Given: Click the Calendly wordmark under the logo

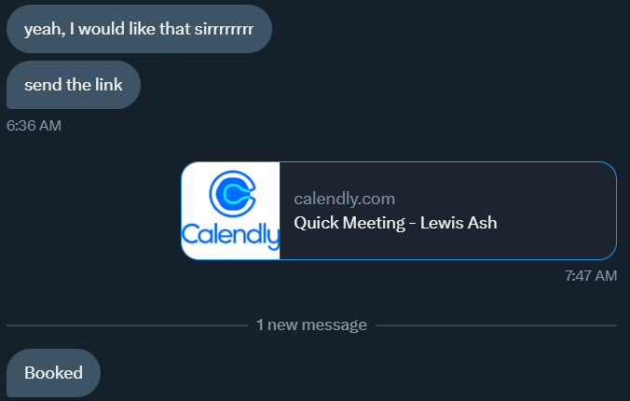Looking at the screenshot, I should [x=231, y=234].
